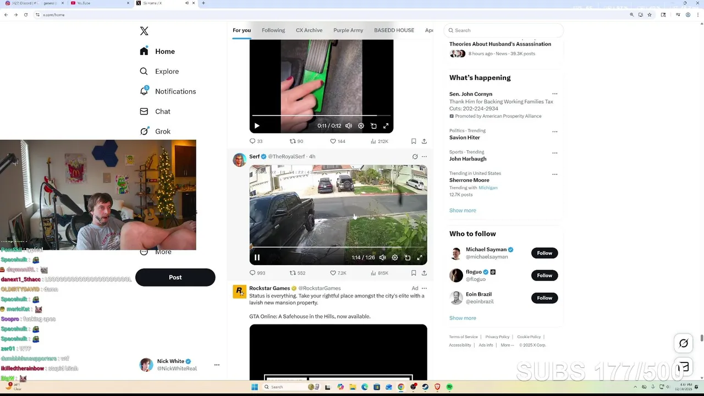Open options for Savion Hiter trend
The width and height of the screenshot is (704, 396).
coord(554,131)
